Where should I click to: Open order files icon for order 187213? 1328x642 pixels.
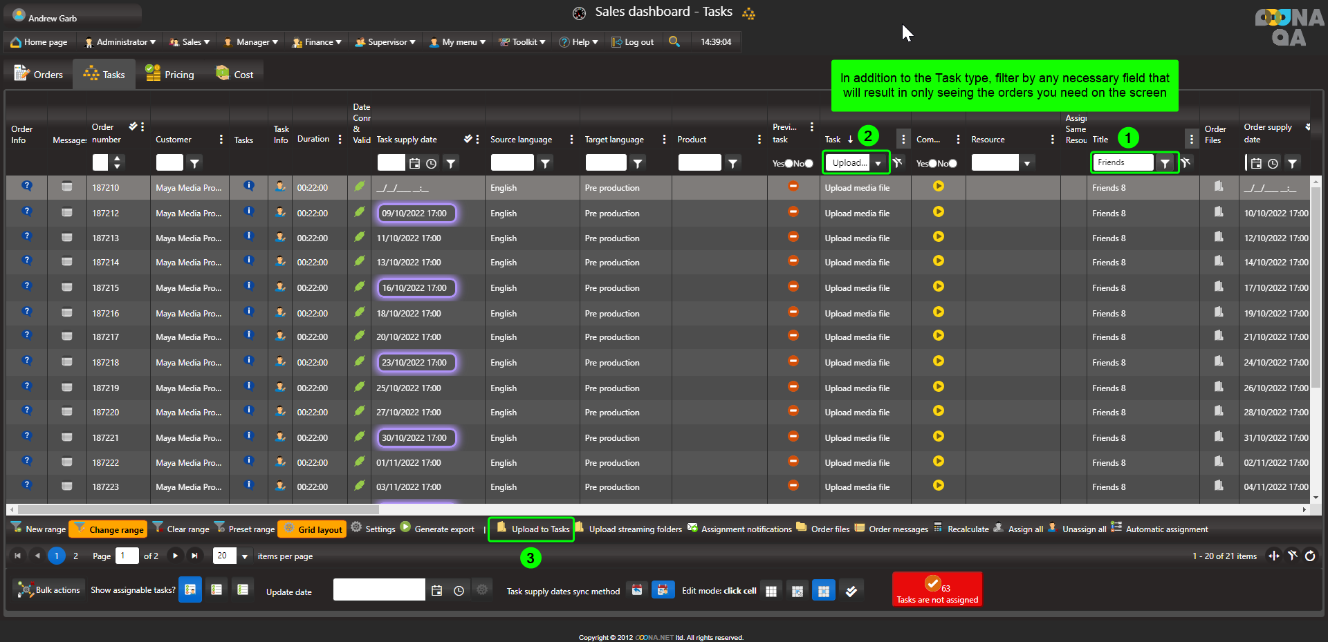1218,237
